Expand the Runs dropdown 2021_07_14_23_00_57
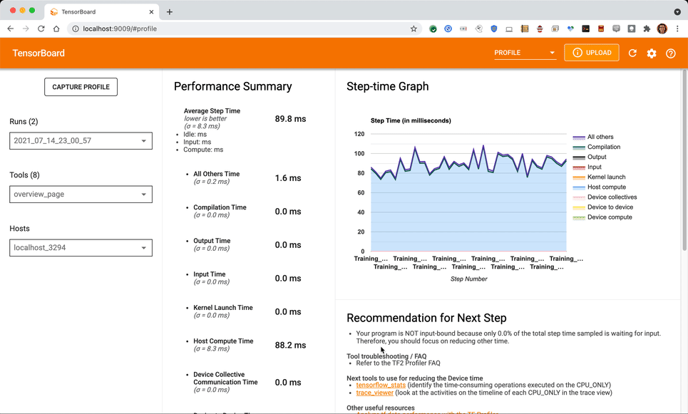The height and width of the screenshot is (414, 688). pos(81,141)
